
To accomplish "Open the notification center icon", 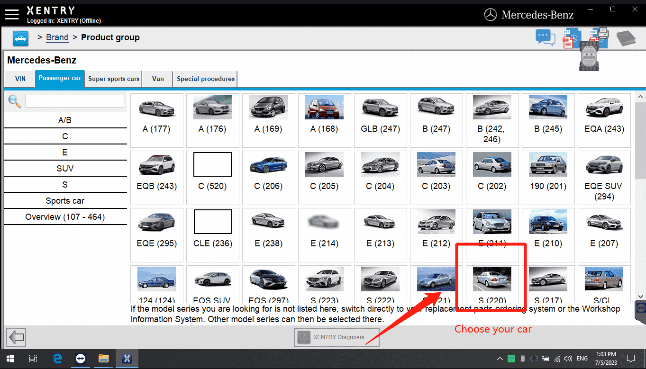I will [x=631, y=359].
